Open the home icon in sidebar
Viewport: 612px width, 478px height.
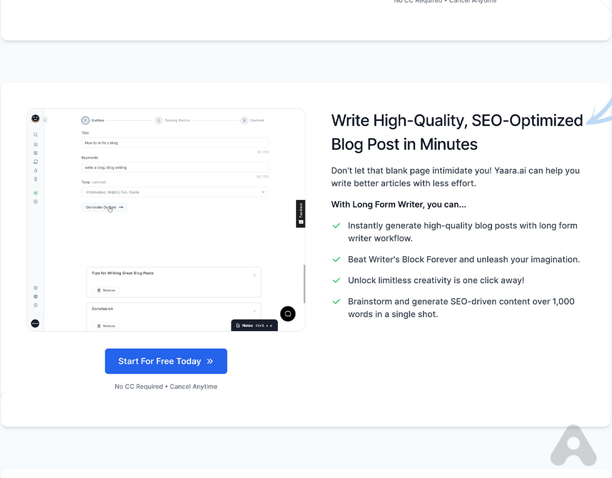[35, 144]
